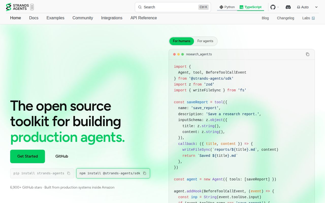Screen dimensions: 325x203
Task: Switch language to Python
Action: (x=227, y=7)
